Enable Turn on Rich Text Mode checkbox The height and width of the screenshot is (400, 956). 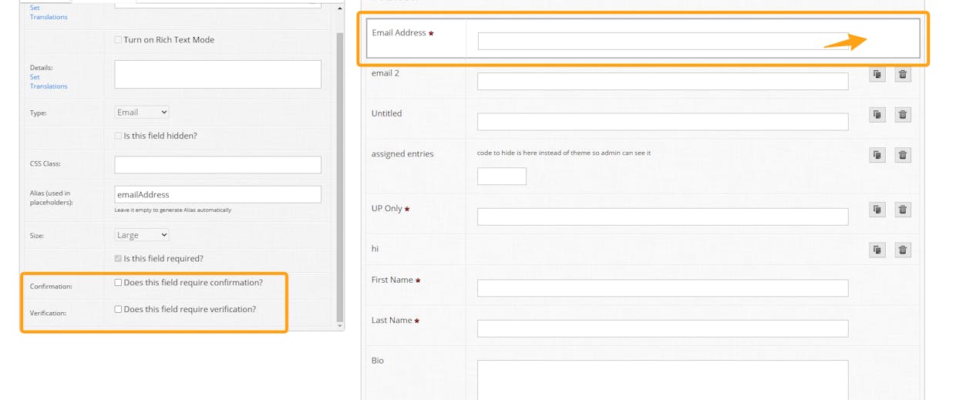[118, 40]
